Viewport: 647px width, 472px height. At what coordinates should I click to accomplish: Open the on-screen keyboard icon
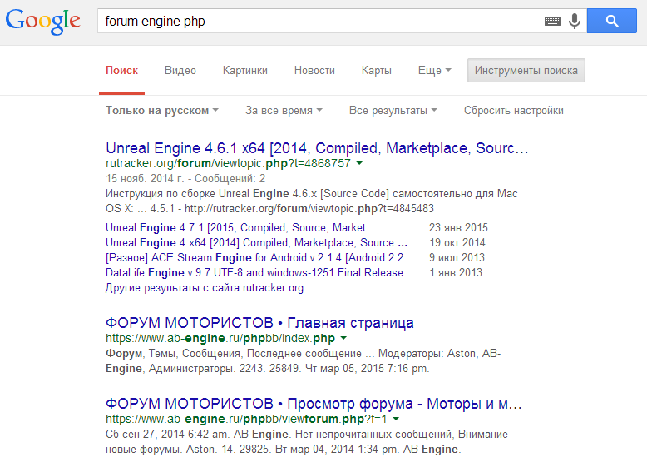pos(552,21)
